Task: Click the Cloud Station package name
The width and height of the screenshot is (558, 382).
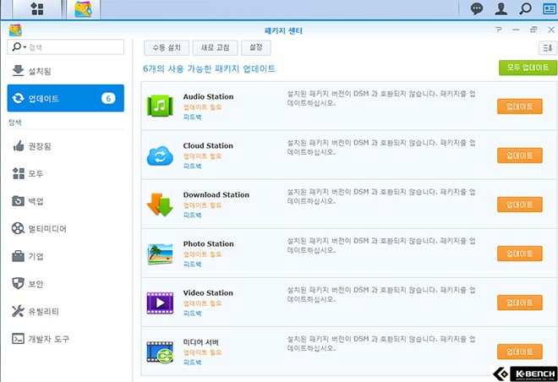Action: point(208,145)
